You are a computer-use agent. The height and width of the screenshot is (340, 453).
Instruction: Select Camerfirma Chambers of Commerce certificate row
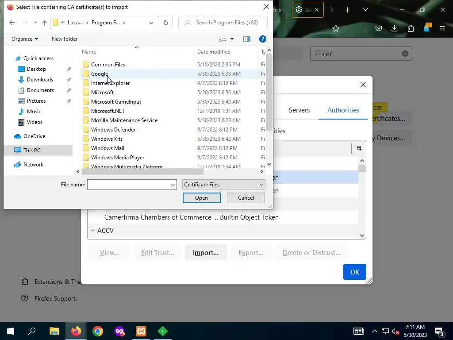click(223, 217)
